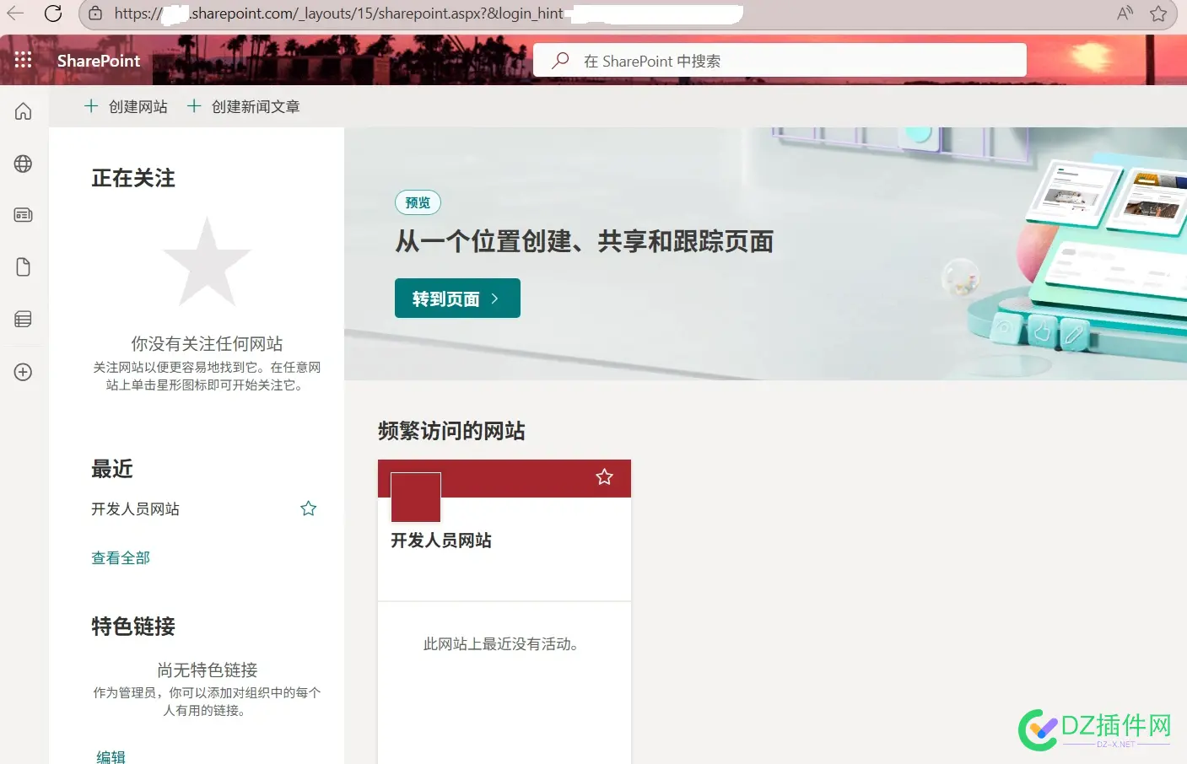
Task: Open 查看全部 under the 最近 section
Action: click(x=120, y=557)
